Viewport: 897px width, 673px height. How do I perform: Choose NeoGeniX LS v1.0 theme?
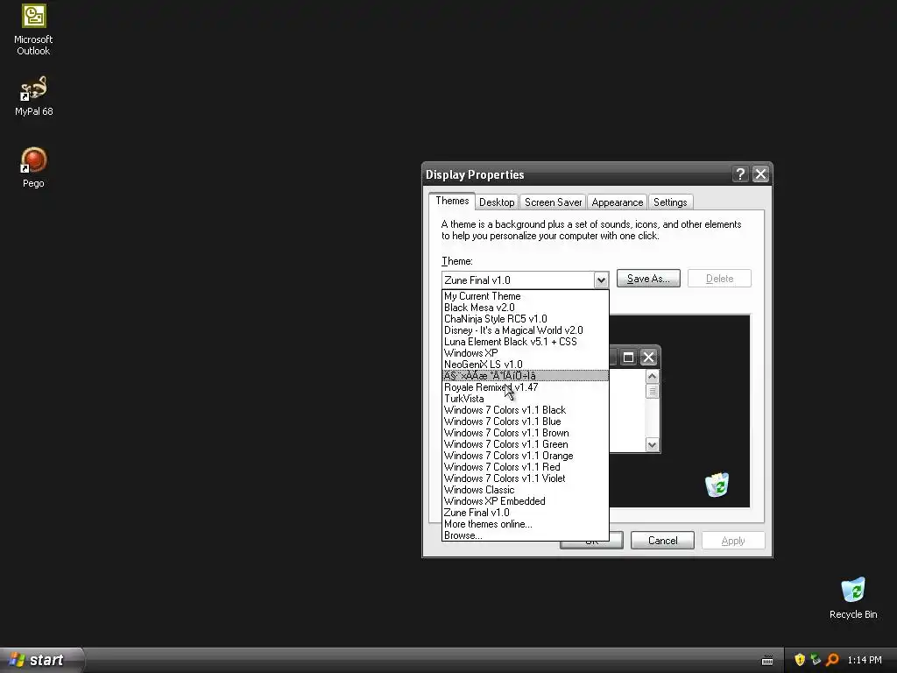coord(526,365)
